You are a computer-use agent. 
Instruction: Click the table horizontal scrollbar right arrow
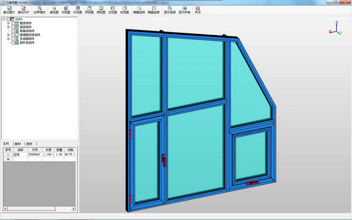point(73,209)
